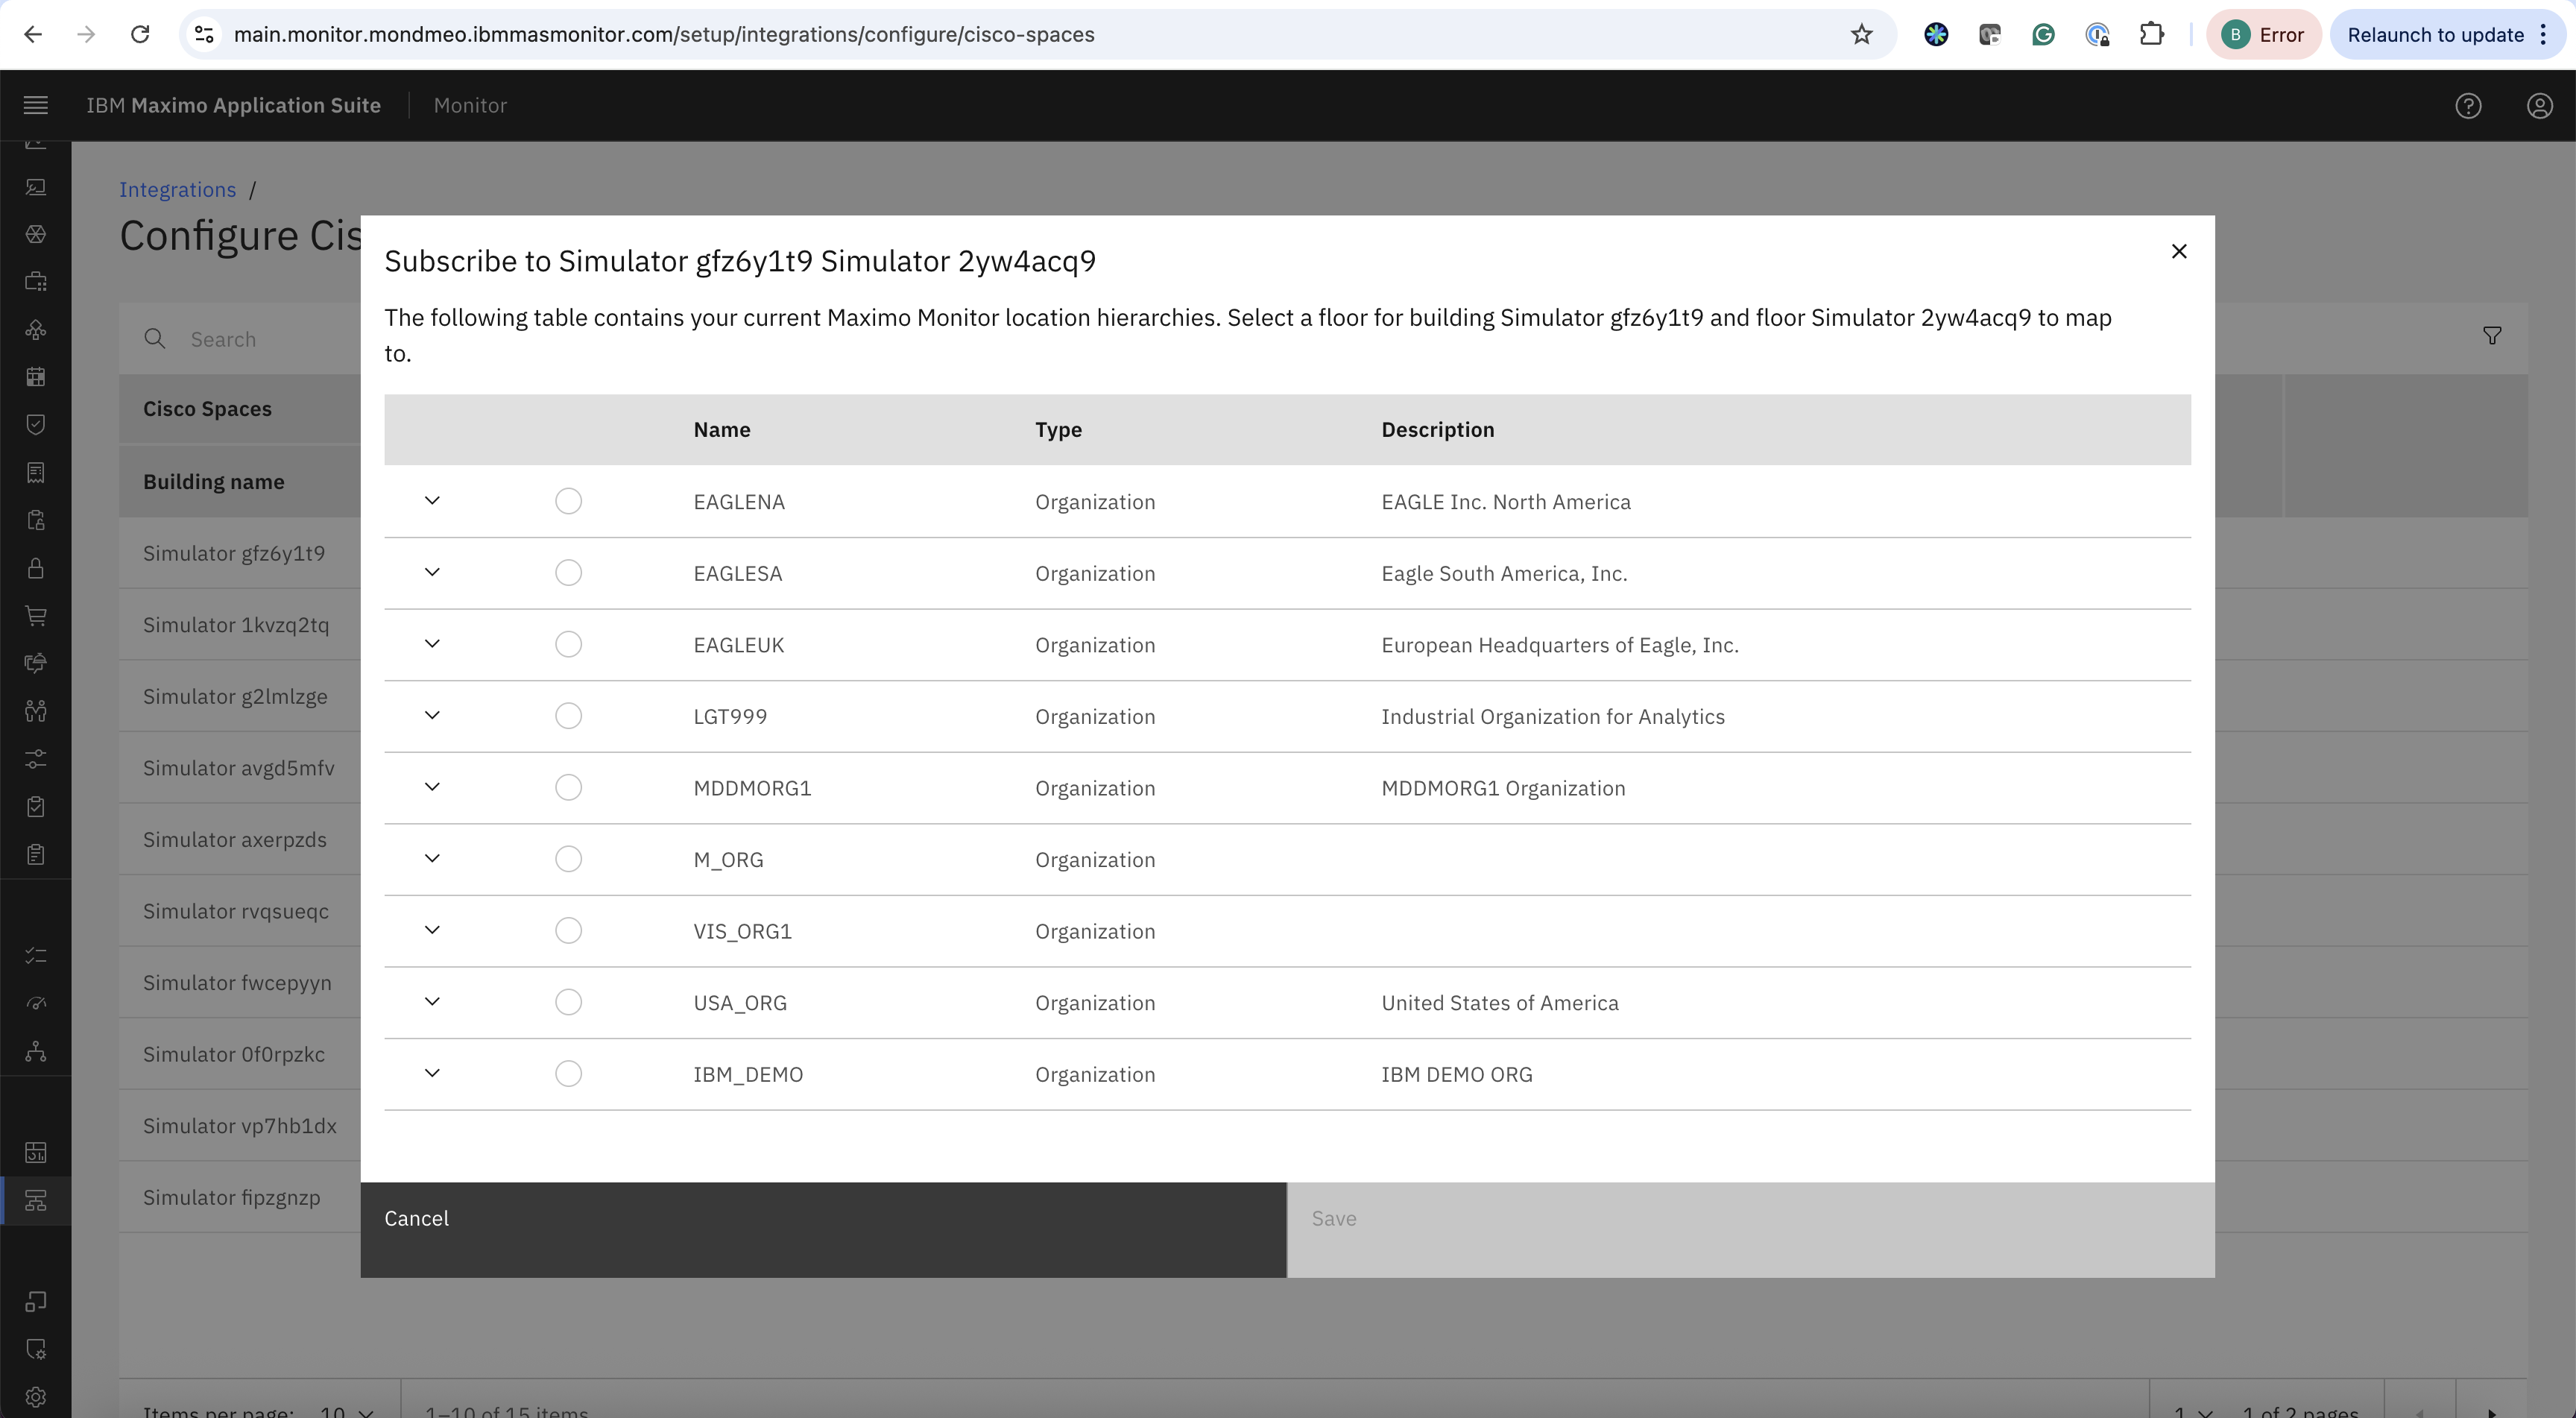The image size is (2576, 1418).
Task: Cancel the subscribe dialog
Action: coord(823,1230)
